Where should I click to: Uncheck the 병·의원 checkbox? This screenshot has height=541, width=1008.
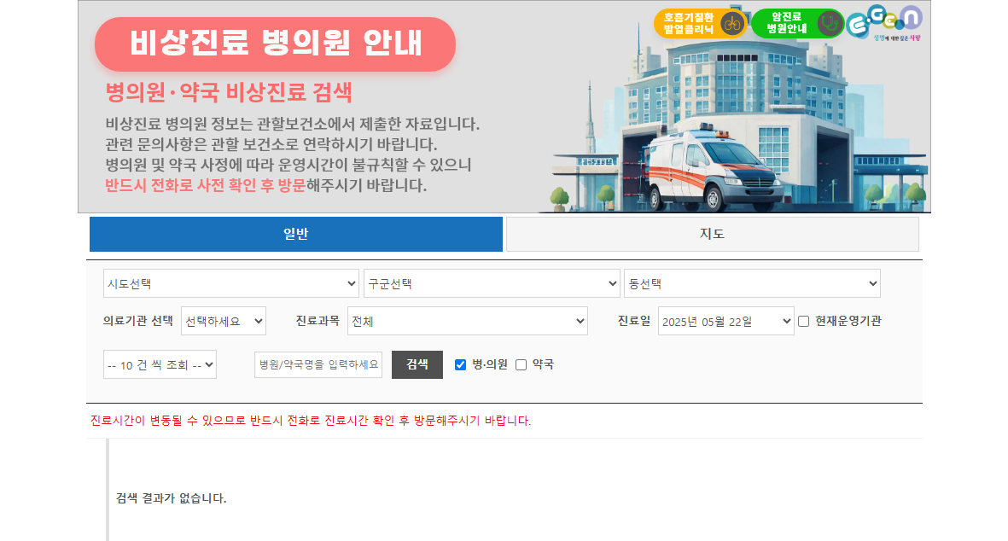[x=459, y=364]
